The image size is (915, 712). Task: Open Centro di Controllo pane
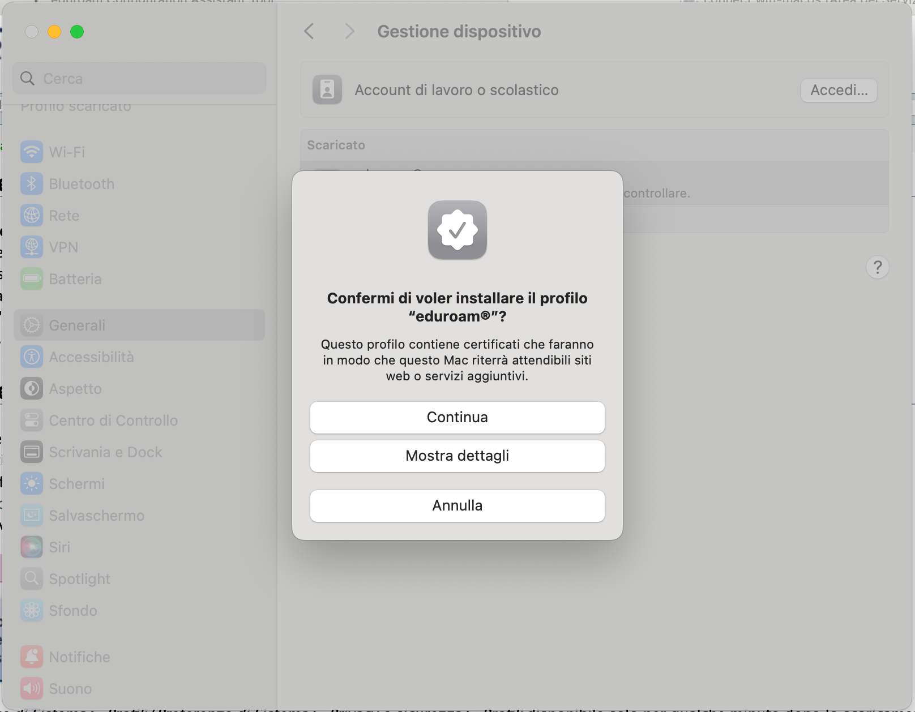113,421
